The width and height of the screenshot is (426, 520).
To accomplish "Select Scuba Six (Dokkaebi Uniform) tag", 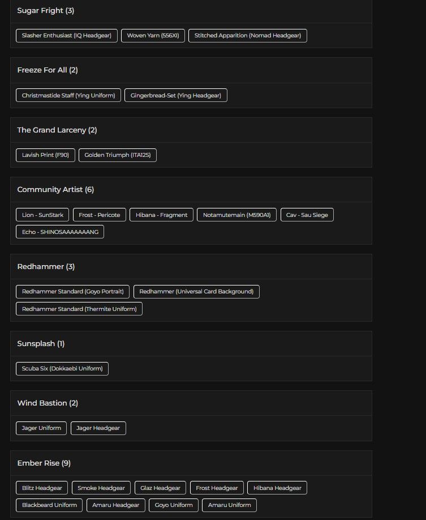I will (62, 368).
